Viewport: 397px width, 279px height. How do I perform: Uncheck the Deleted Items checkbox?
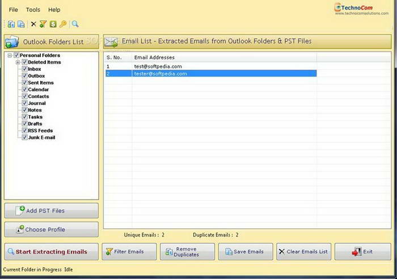(24, 62)
